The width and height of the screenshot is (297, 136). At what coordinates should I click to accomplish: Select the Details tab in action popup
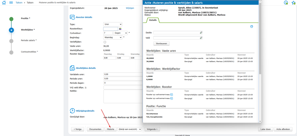tap(153, 20)
